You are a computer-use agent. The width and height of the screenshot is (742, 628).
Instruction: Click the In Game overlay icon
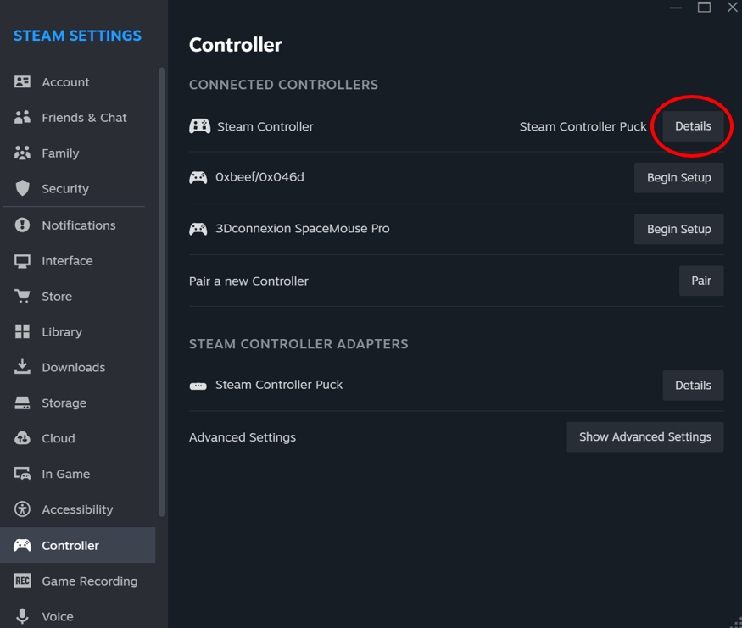click(x=22, y=474)
